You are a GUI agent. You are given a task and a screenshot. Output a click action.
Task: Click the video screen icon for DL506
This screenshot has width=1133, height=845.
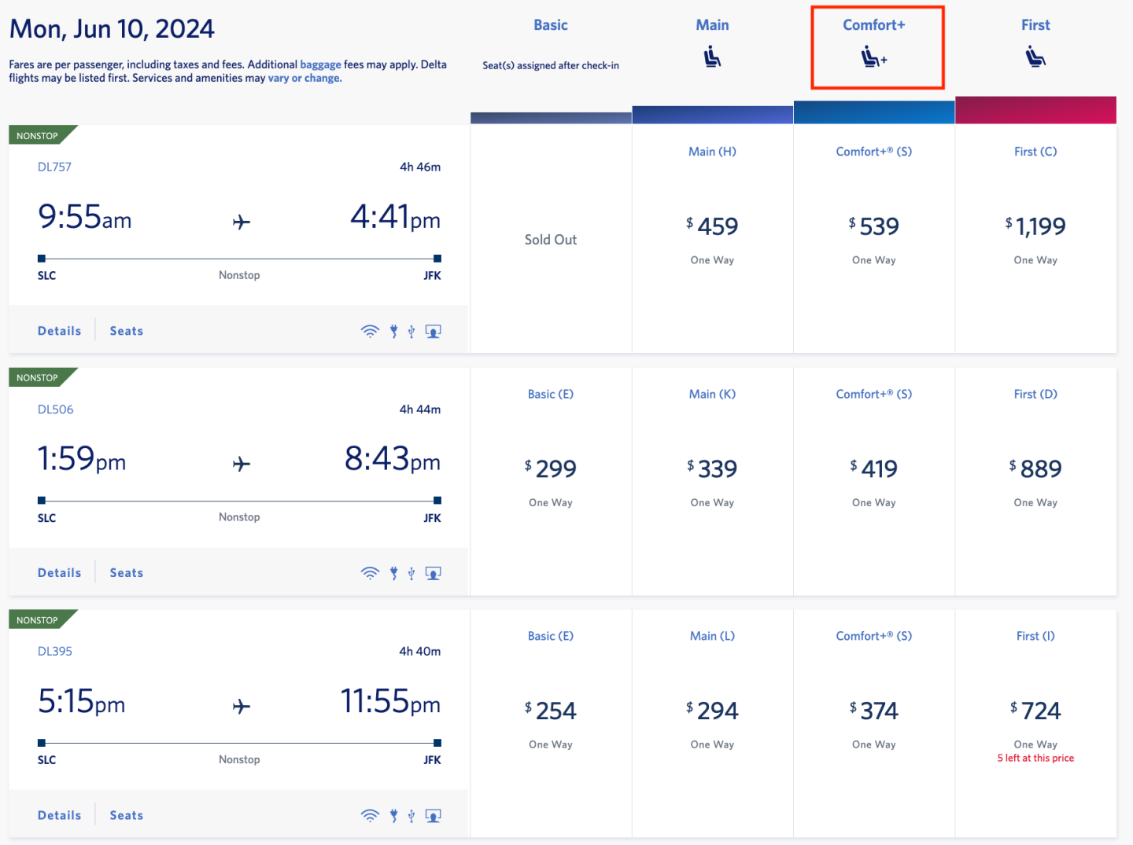pos(433,573)
